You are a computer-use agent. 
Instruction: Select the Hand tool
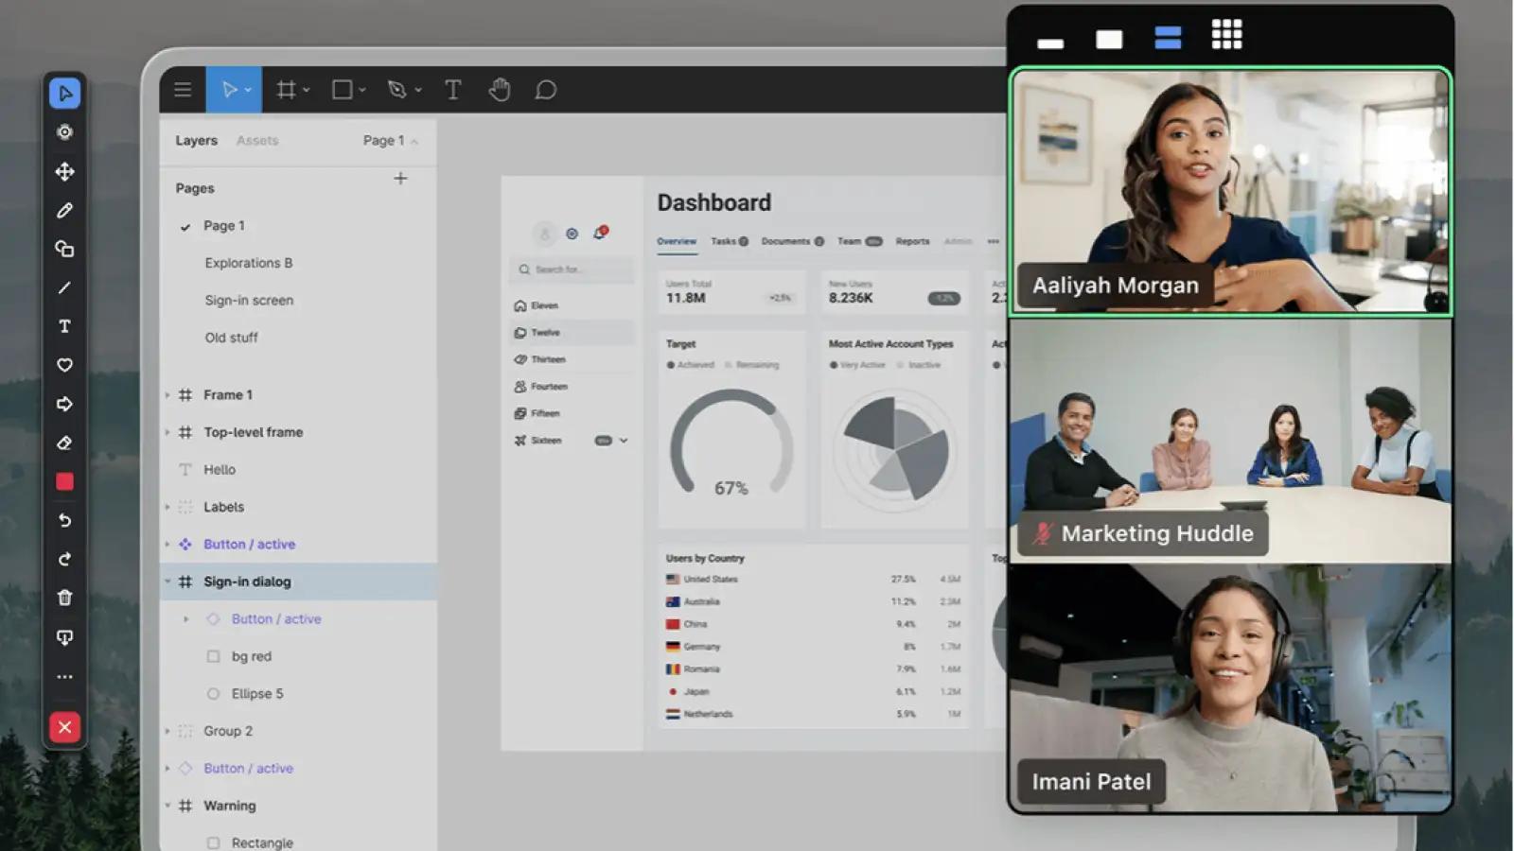pos(500,90)
